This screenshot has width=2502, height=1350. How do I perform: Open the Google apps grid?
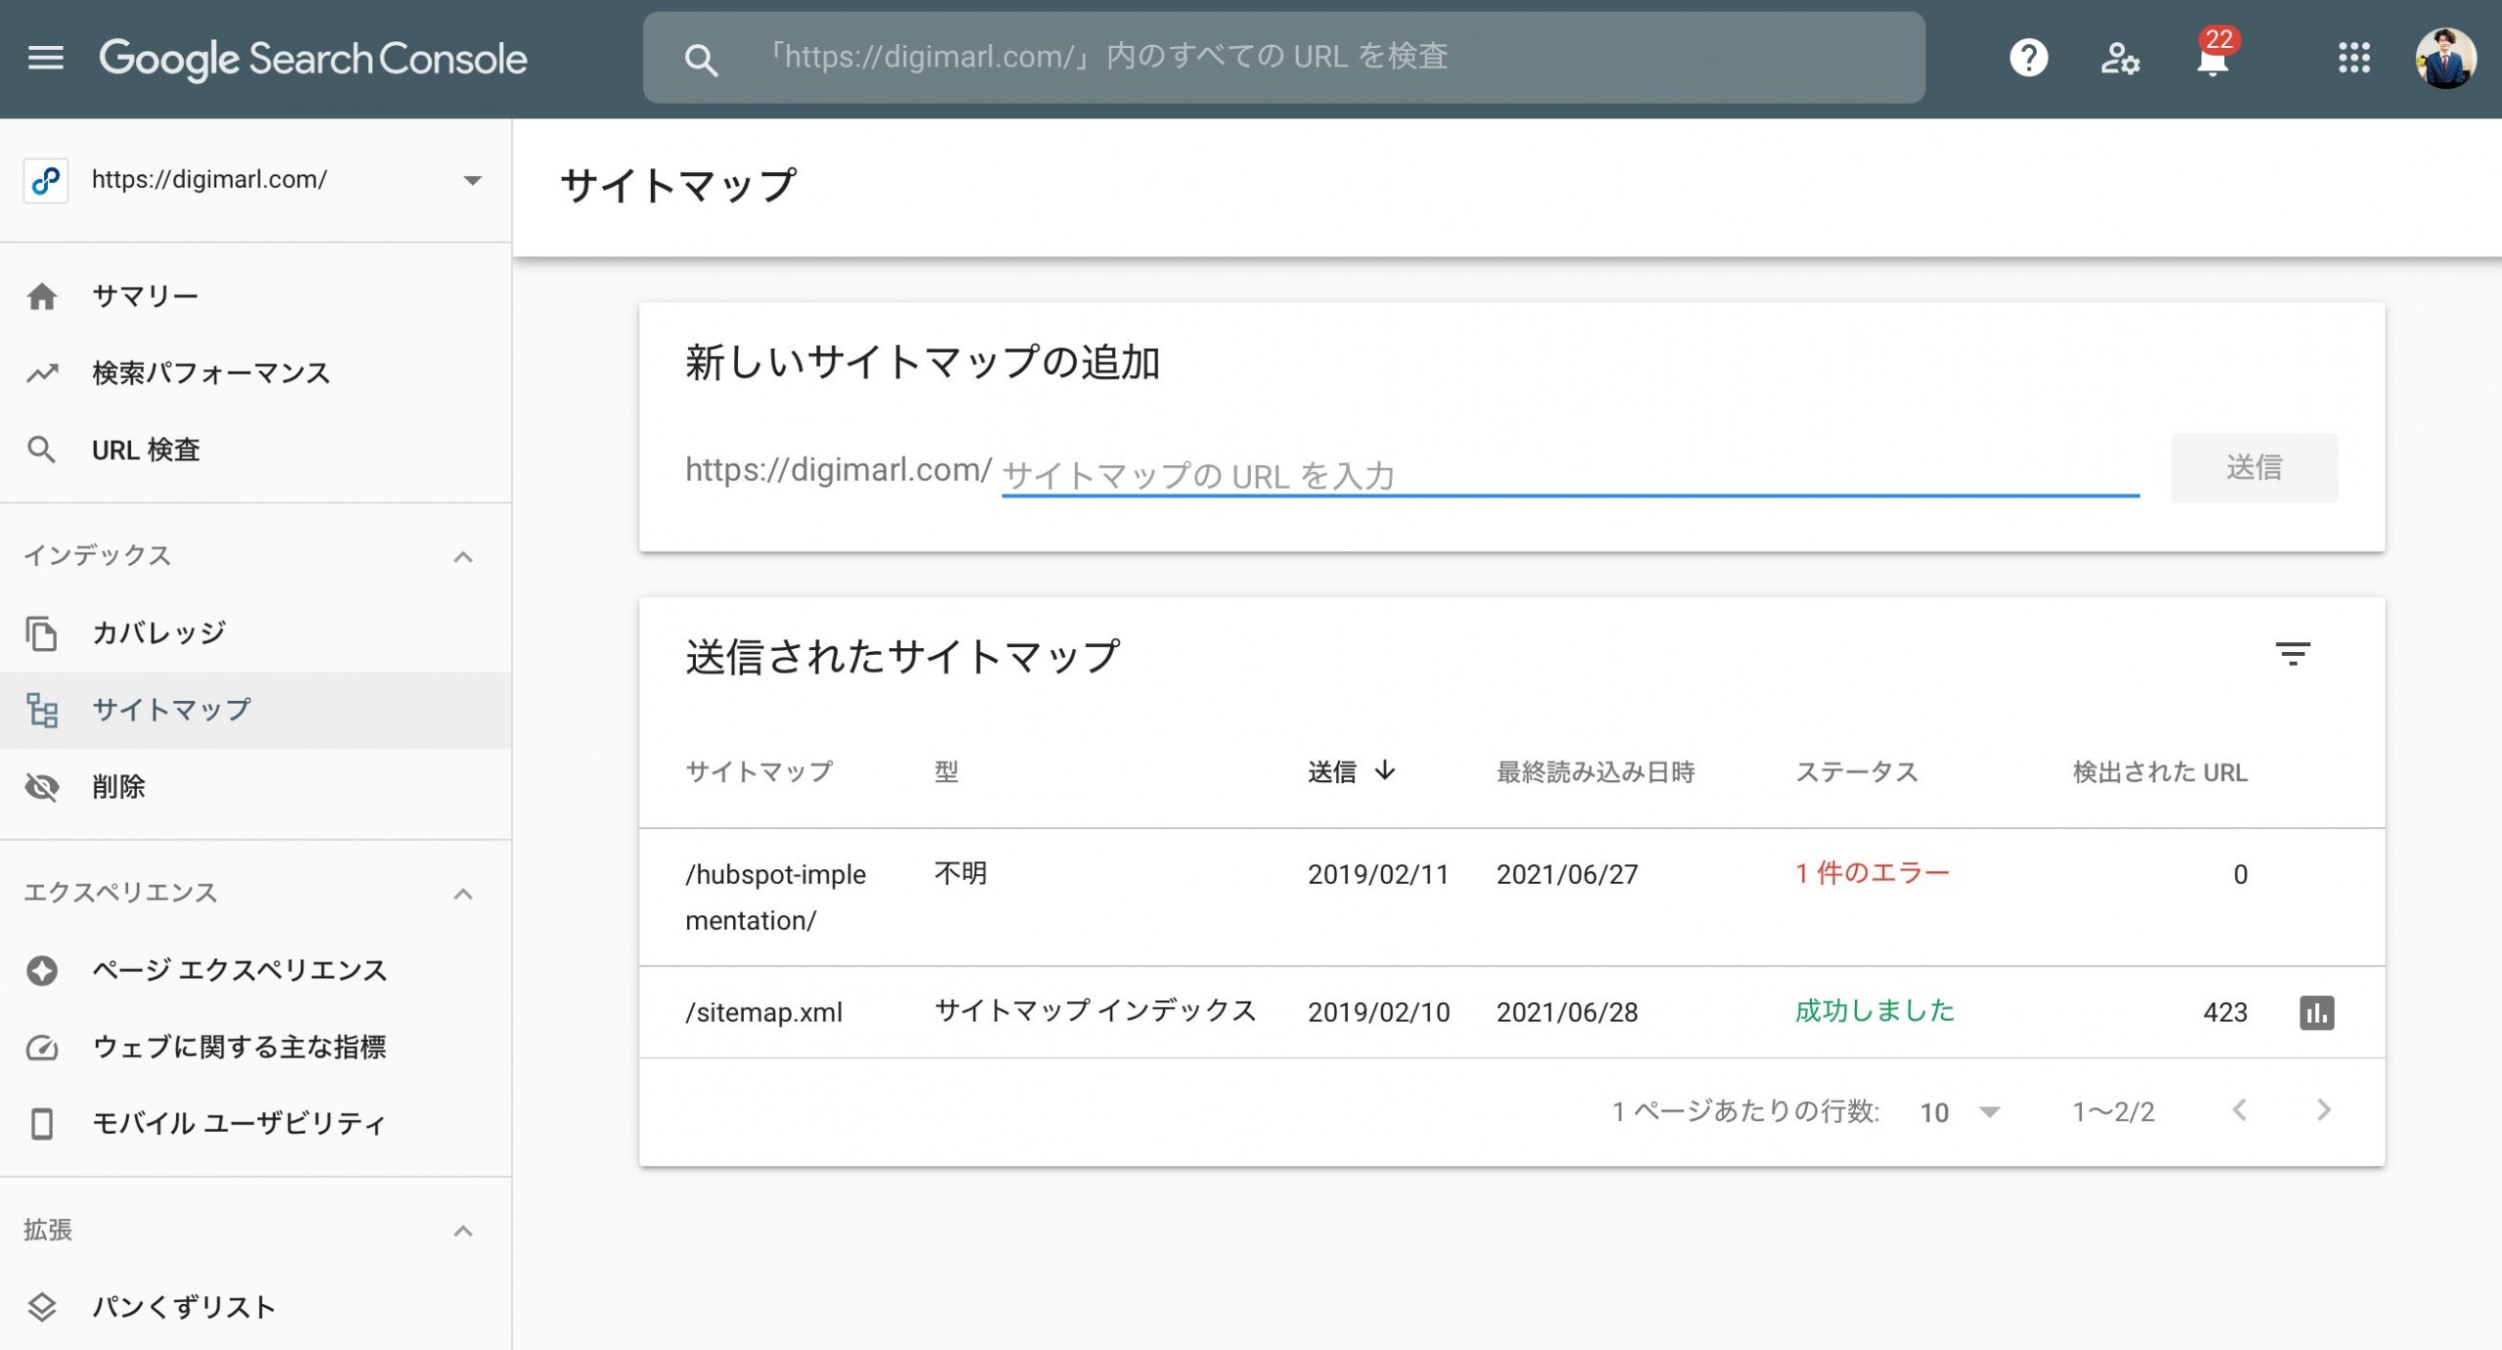click(2354, 58)
